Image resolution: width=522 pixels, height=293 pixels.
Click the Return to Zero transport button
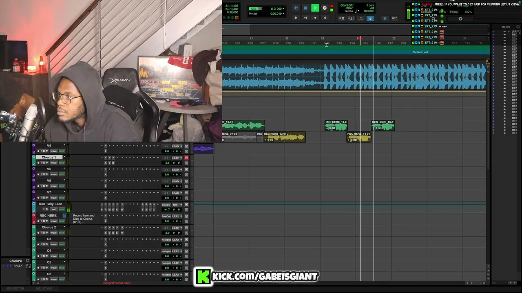(x=296, y=18)
